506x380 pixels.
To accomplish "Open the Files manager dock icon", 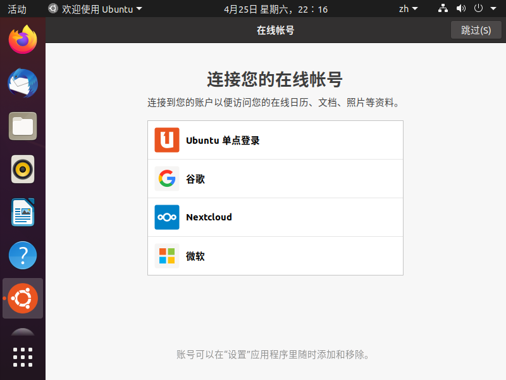I will [x=23, y=126].
